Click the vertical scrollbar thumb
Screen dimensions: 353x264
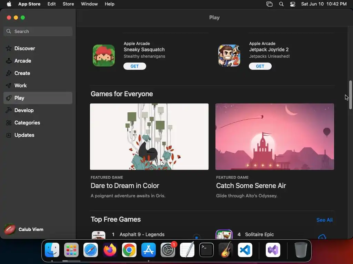coord(350,95)
